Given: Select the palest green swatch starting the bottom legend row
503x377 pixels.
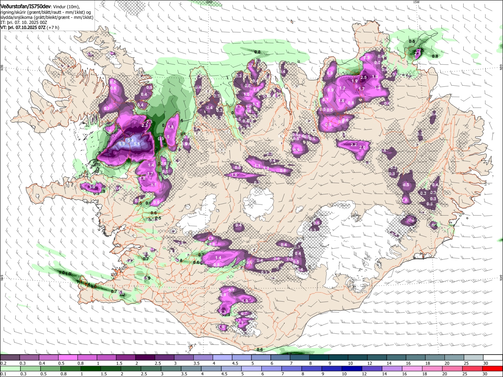Looking at the screenshot, I should (11, 368).
